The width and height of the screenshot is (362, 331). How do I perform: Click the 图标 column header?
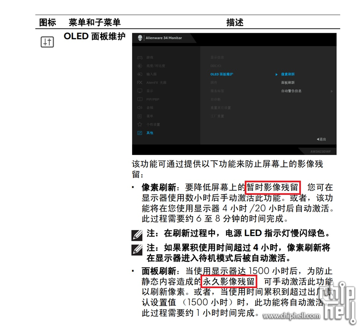coord(48,22)
